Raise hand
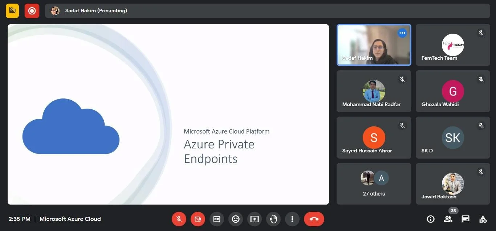The height and width of the screenshot is (231, 496). click(x=273, y=219)
